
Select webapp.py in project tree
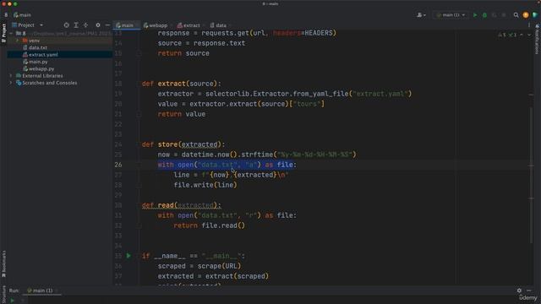tap(41, 69)
